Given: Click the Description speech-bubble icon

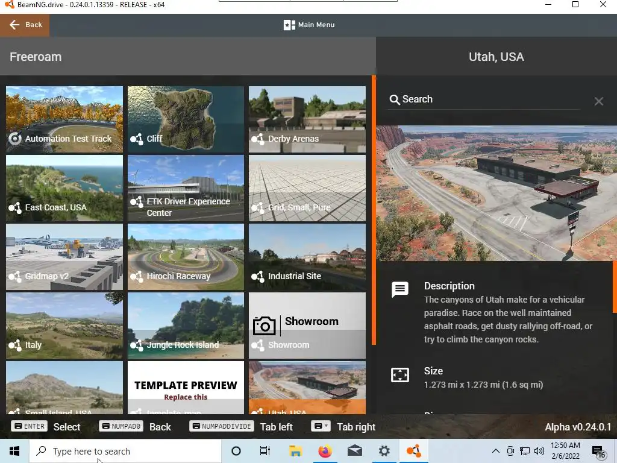Looking at the screenshot, I should click(x=400, y=290).
